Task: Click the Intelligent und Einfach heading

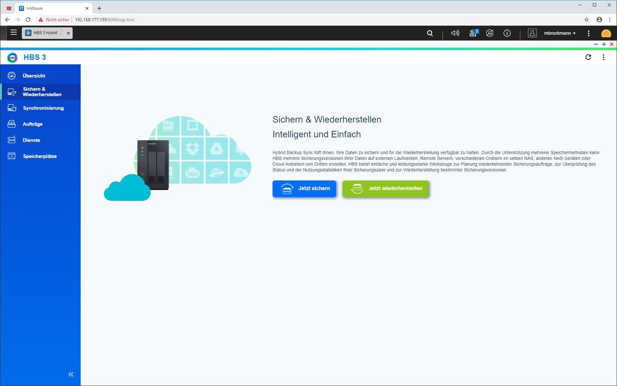Action: point(317,134)
